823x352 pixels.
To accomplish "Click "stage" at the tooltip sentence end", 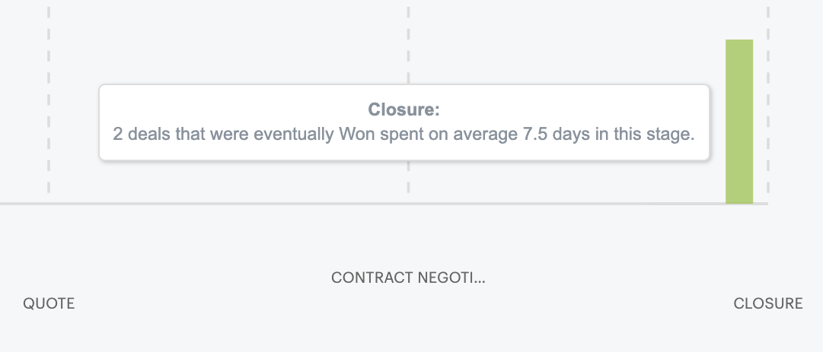I will pos(671,135).
